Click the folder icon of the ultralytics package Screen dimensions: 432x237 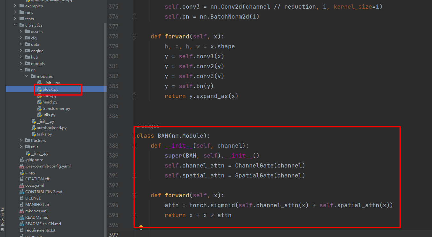coord(22,25)
